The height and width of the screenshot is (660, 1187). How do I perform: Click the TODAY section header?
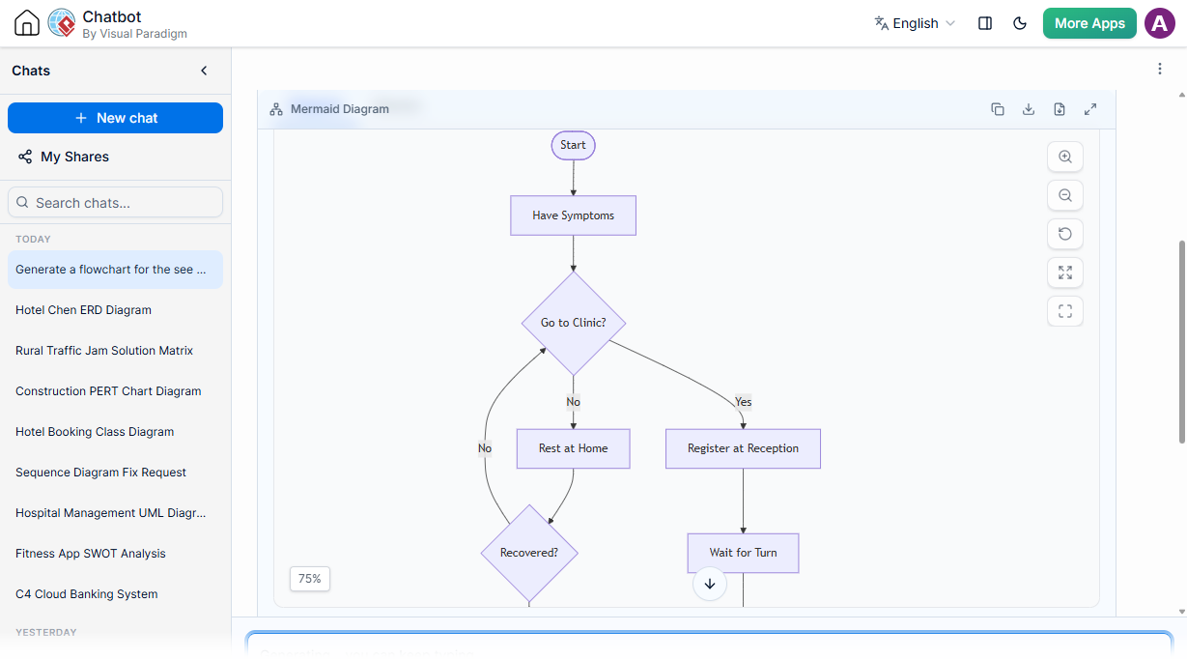click(34, 239)
